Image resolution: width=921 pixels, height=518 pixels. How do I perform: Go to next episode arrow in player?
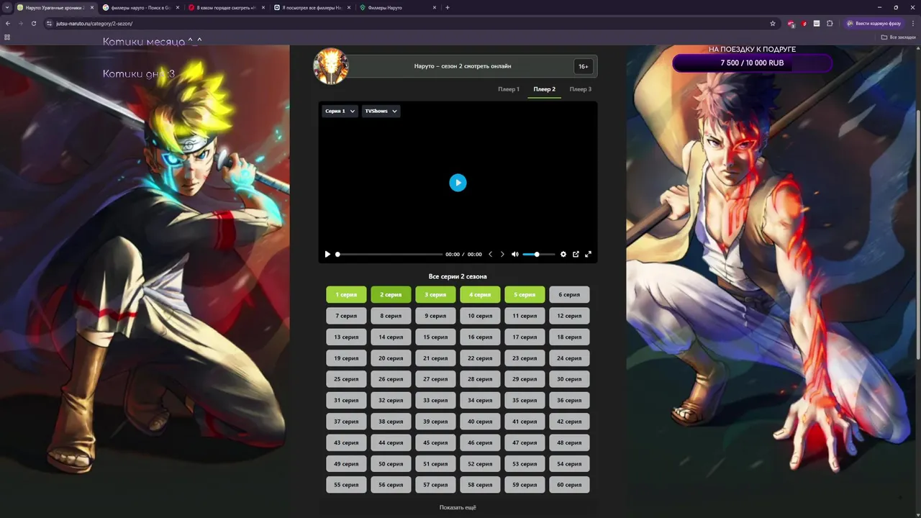point(502,254)
